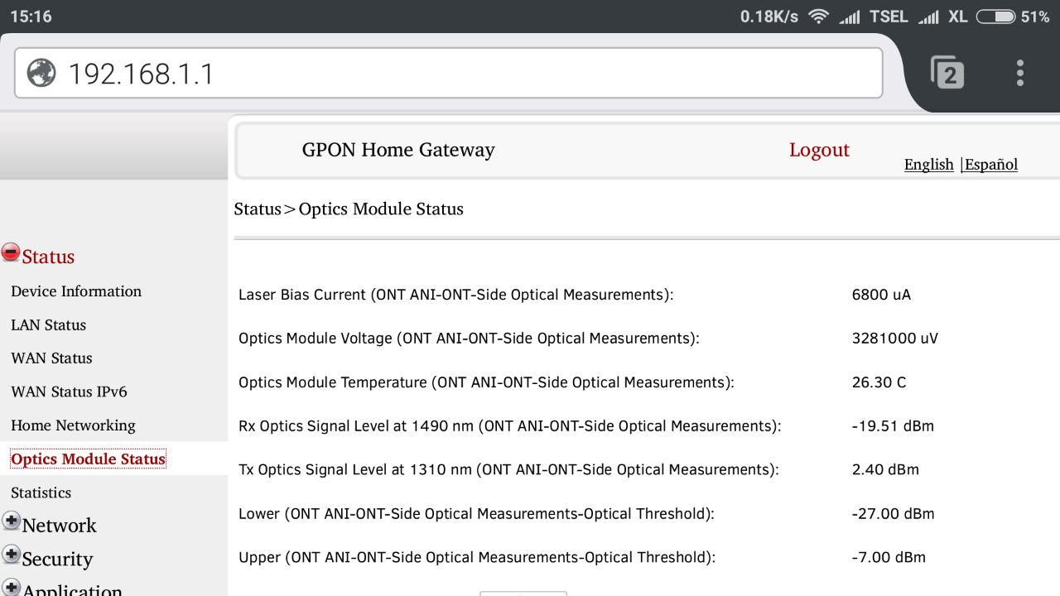
Task: Open WAN Status page
Action: (x=51, y=358)
